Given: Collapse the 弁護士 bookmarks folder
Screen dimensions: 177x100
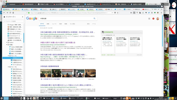Looking at the screenshot, I should (7, 45).
